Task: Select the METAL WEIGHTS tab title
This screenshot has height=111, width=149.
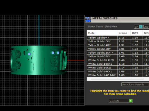Action: [x=105, y=18]
